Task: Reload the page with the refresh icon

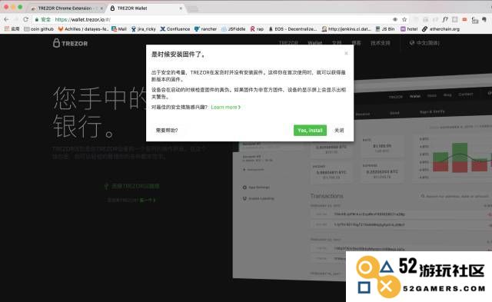Action: pyautogui.click(x=25, y=19)
